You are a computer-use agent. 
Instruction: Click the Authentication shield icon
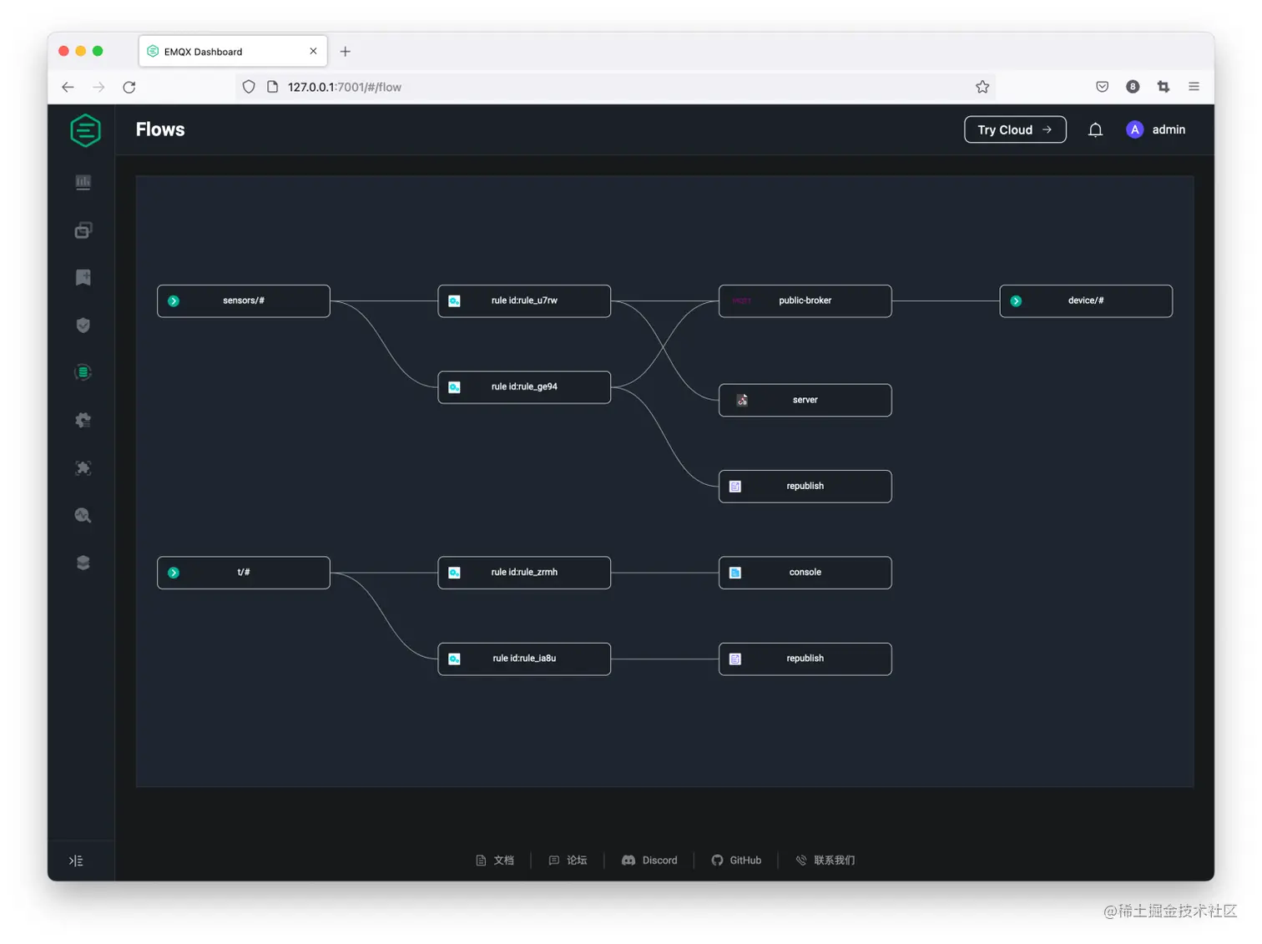tap(83, 325)
